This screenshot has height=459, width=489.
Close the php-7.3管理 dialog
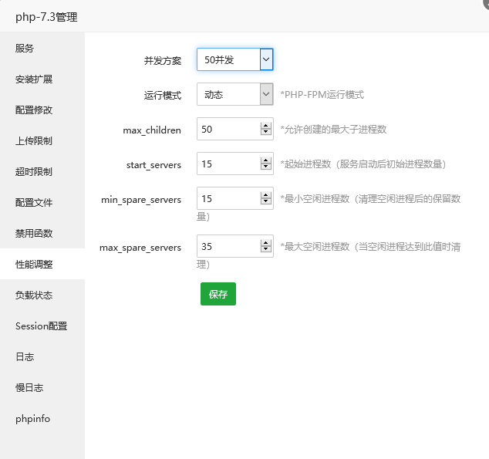pyautogui.click(x=486, y=4)
